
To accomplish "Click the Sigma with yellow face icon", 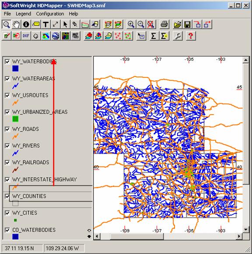I will click(x=164, y=36).
